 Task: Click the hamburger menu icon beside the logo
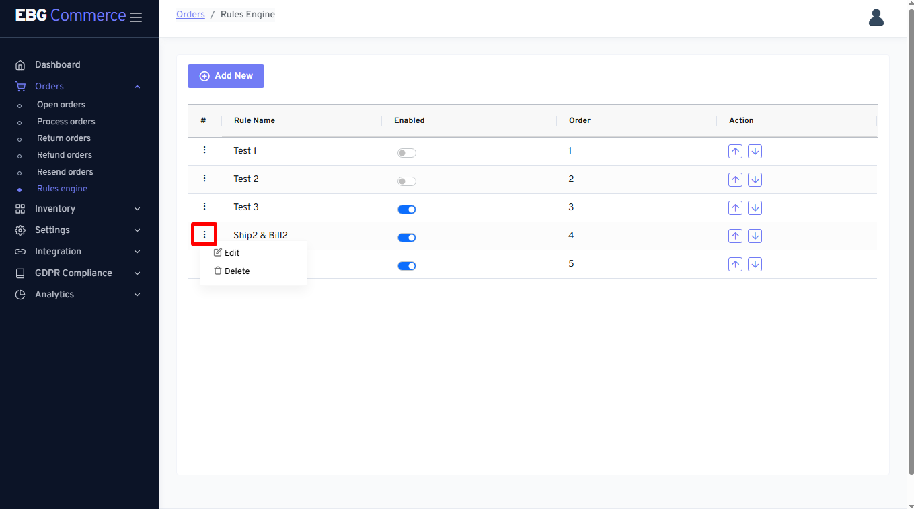tap(136, 17)
